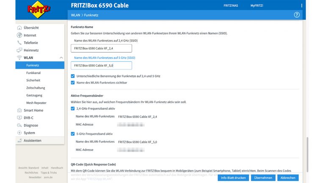This screenshot has width=325, height=183.
Task: Toggle different naming for 2,4 and 5 GHz
Action: coord(73,76)
